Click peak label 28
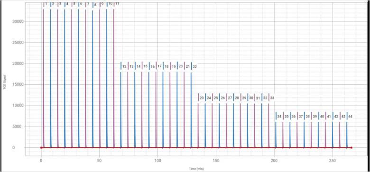 point(237,98)
